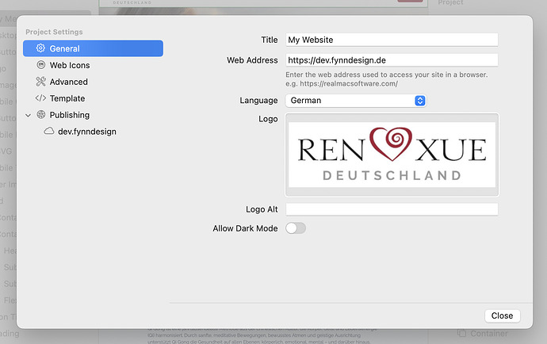Click the Project Settings heading text
The width and height of the screenshot is (547, 344).
[x=54, y=32]
